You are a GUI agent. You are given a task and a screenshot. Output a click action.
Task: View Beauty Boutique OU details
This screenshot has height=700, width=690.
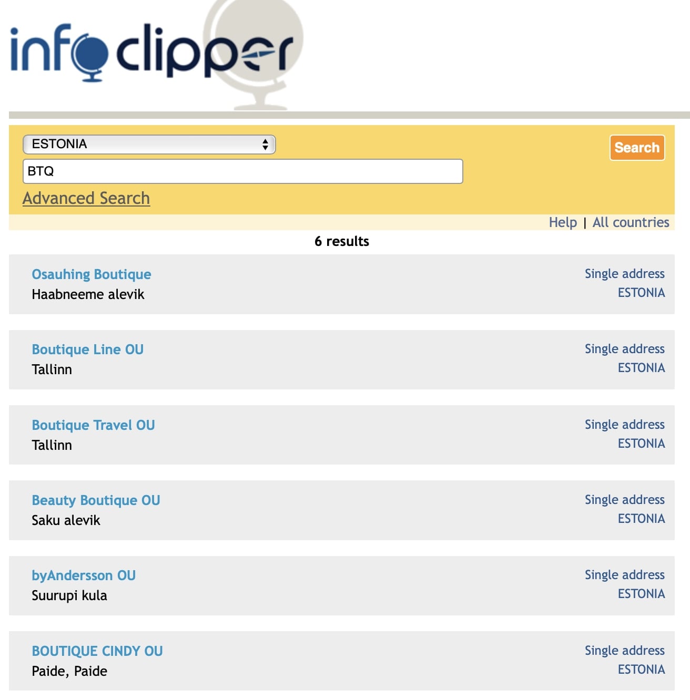(96, 500)
